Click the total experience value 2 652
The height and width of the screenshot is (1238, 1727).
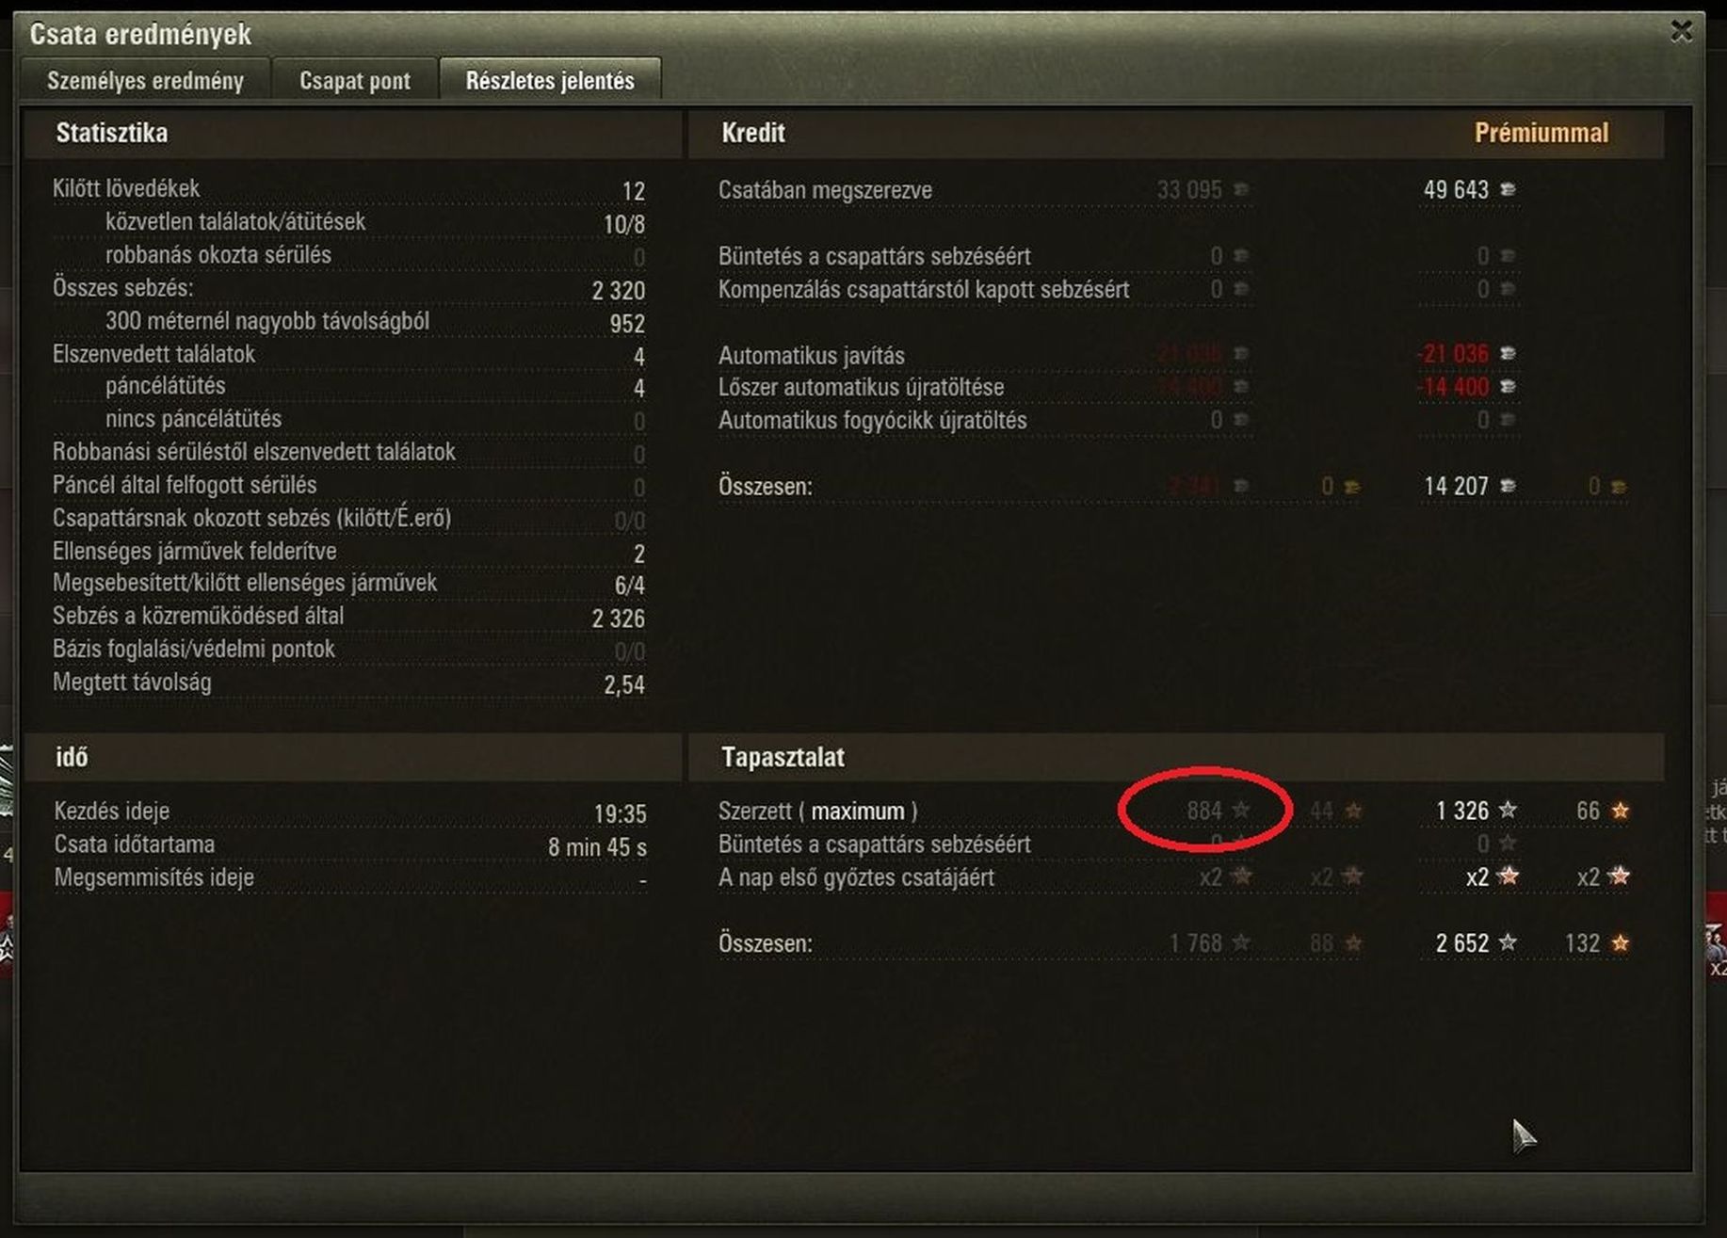(1461, 942)
